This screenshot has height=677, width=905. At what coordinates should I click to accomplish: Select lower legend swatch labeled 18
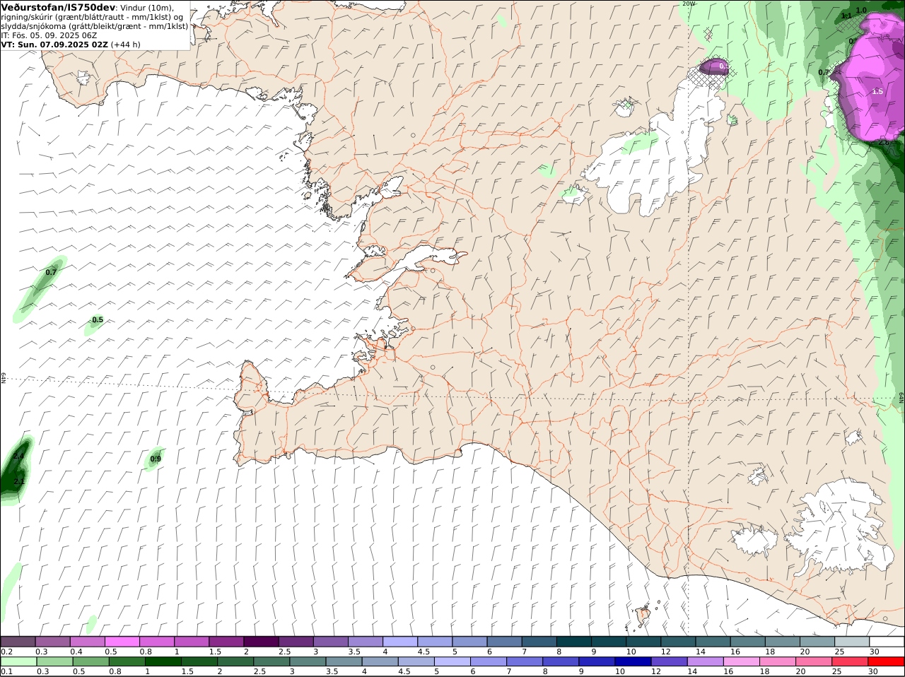coord(778,661)
